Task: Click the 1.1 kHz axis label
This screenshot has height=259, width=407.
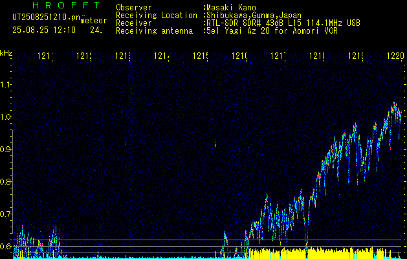Action: tap(5, 85)
